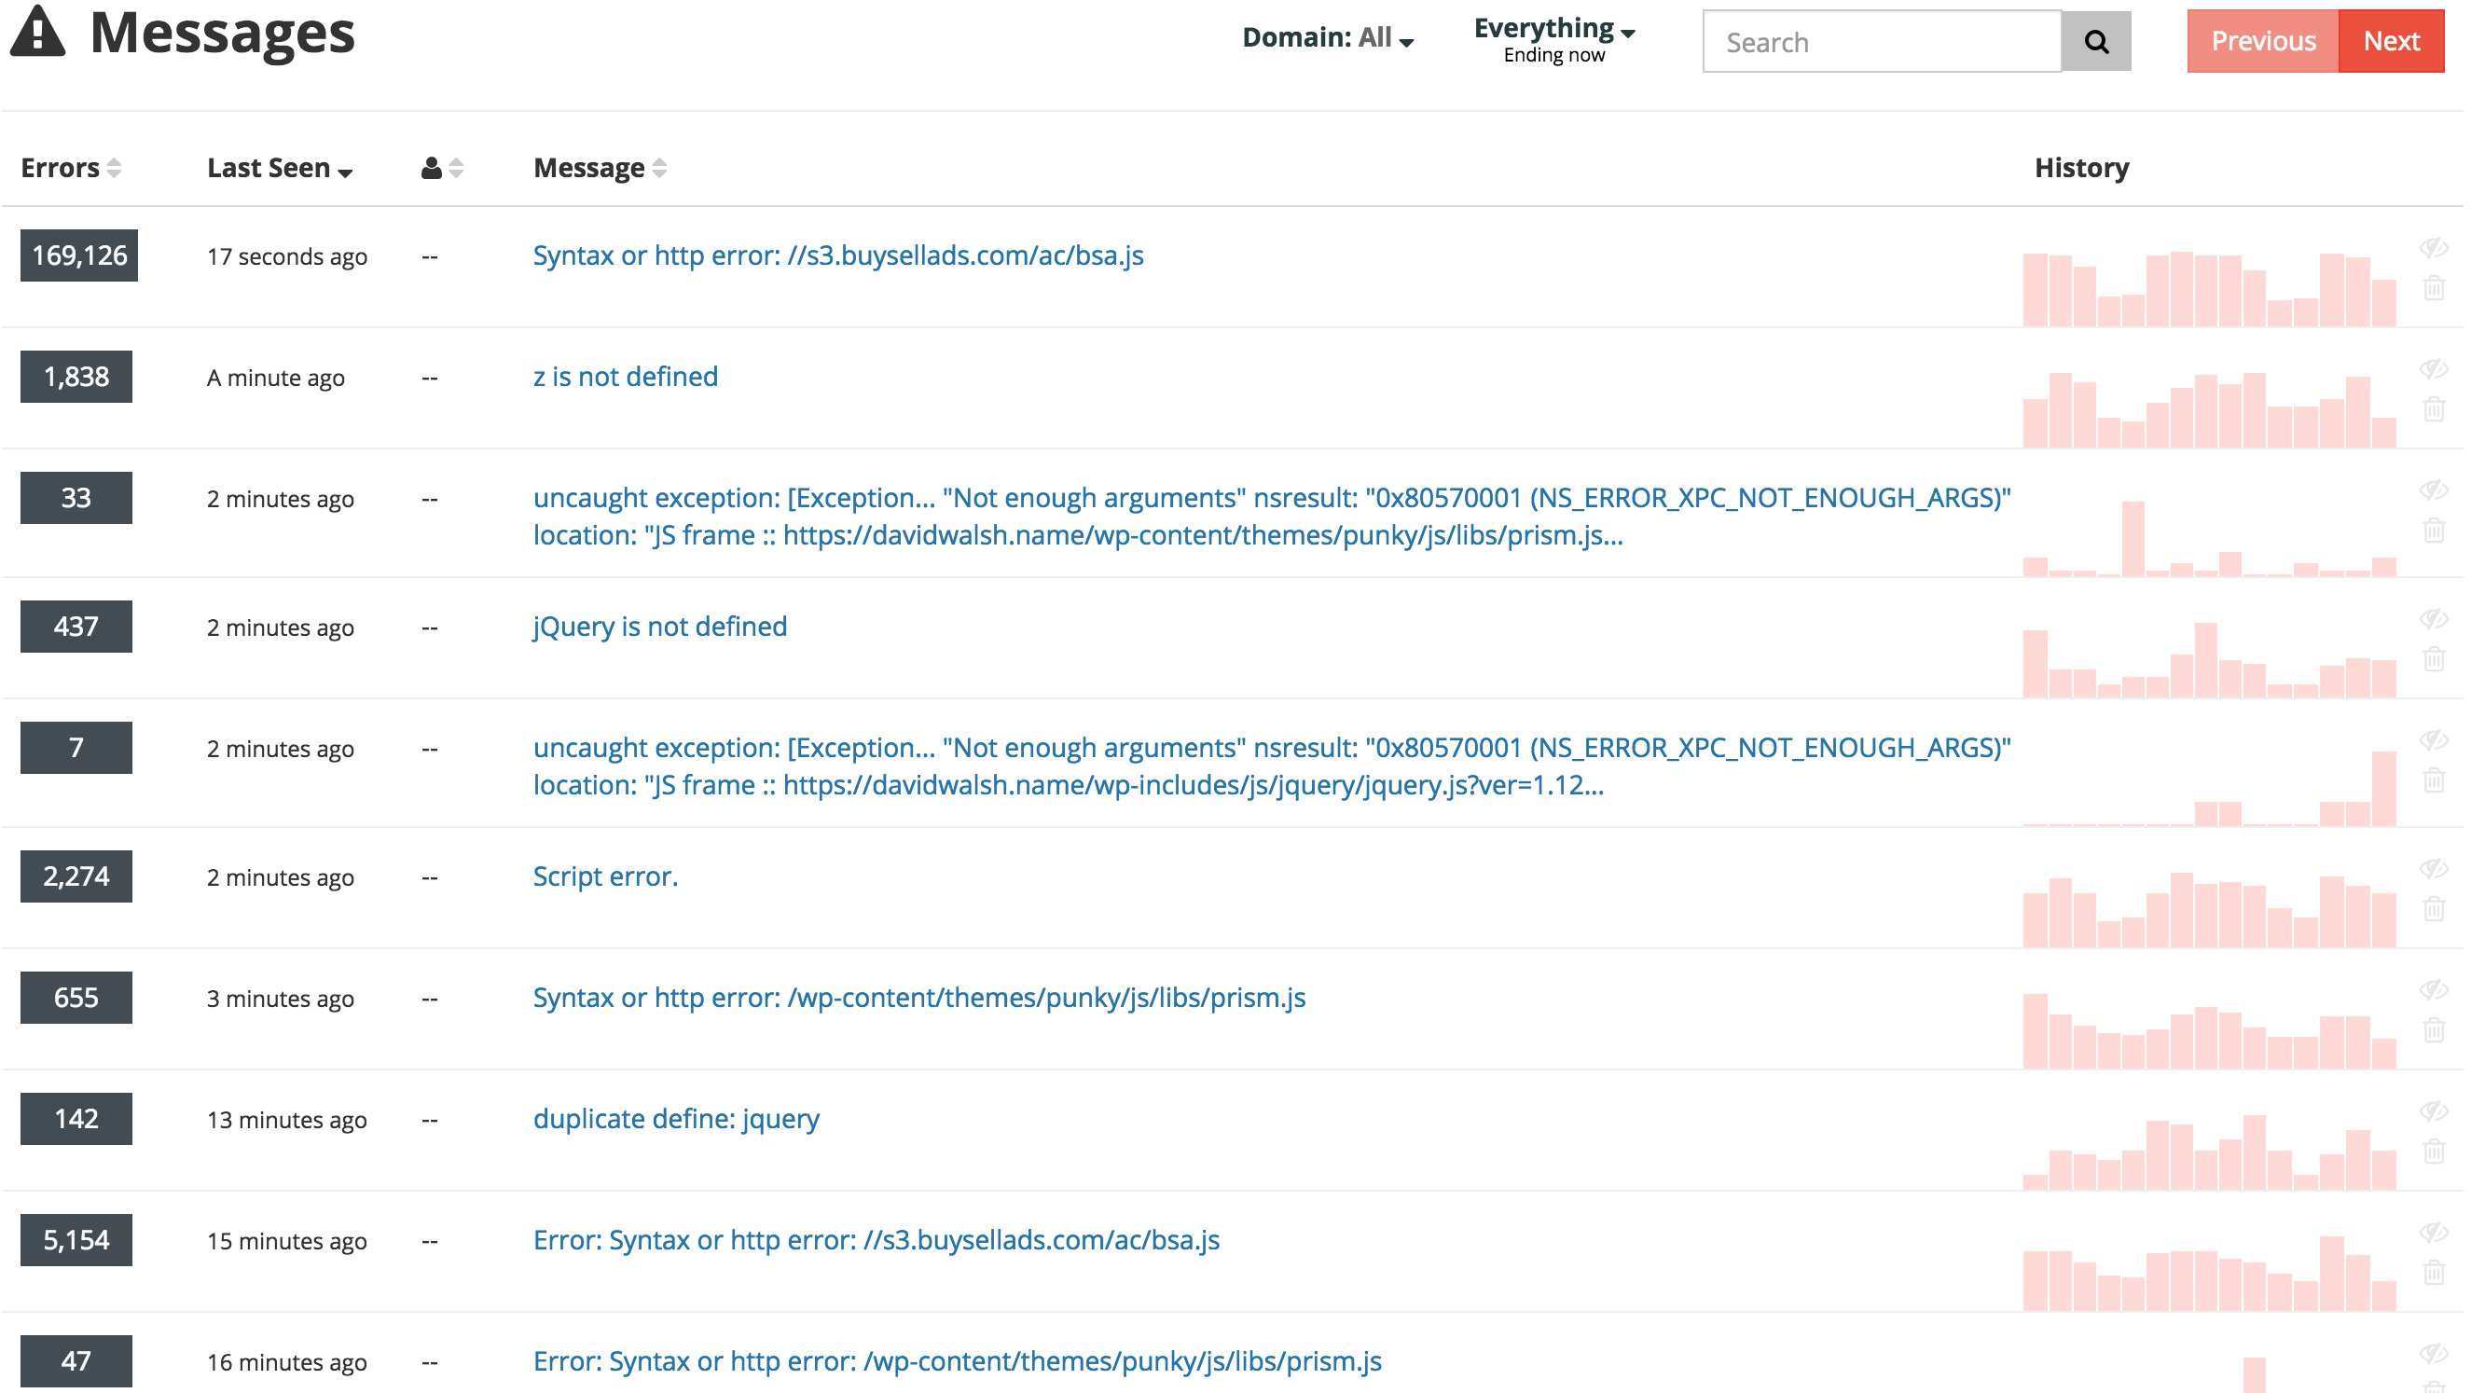The height and width of the screenshot is (1393, 2471).
Task: Delete the 'duplicate define: jquery' message
Action: pyautogui.click(x=2434, y=1151)
